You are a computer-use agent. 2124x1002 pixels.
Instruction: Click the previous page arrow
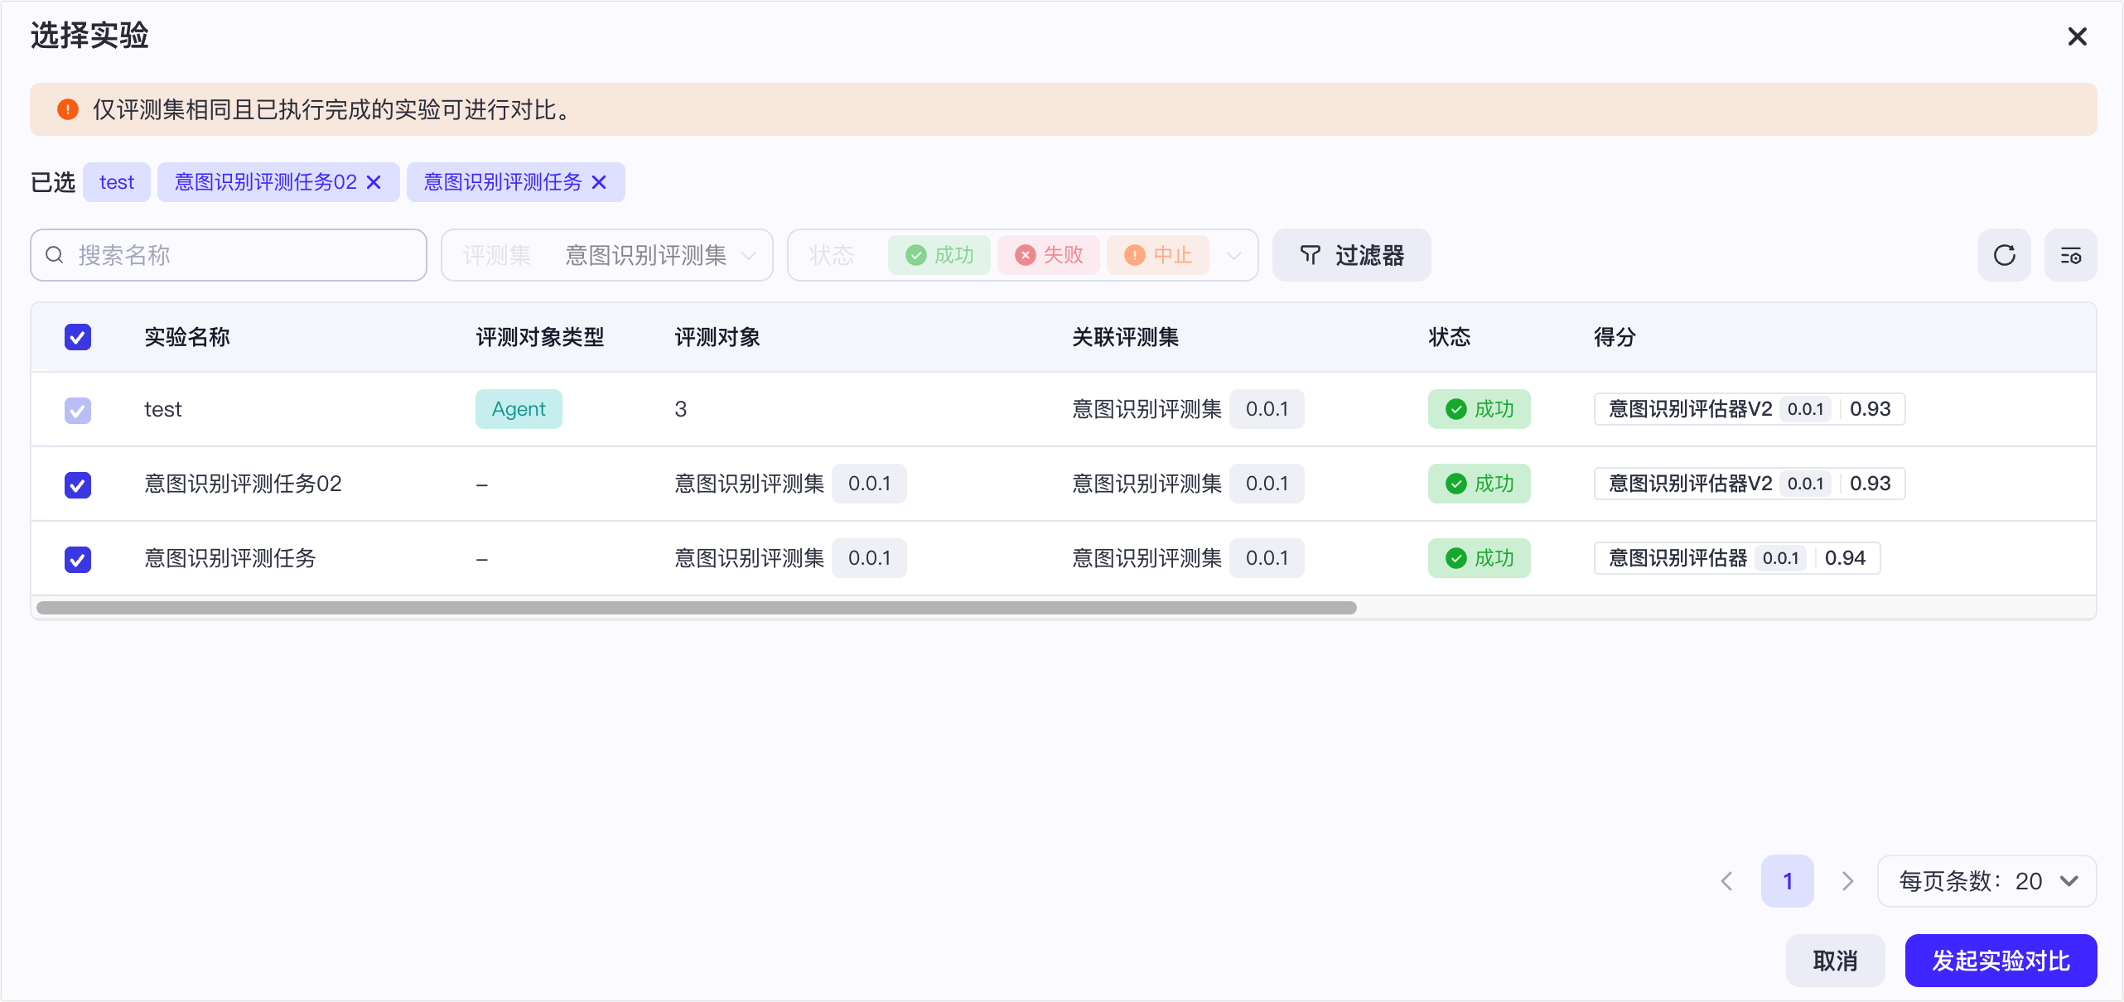coord(1727,881)
